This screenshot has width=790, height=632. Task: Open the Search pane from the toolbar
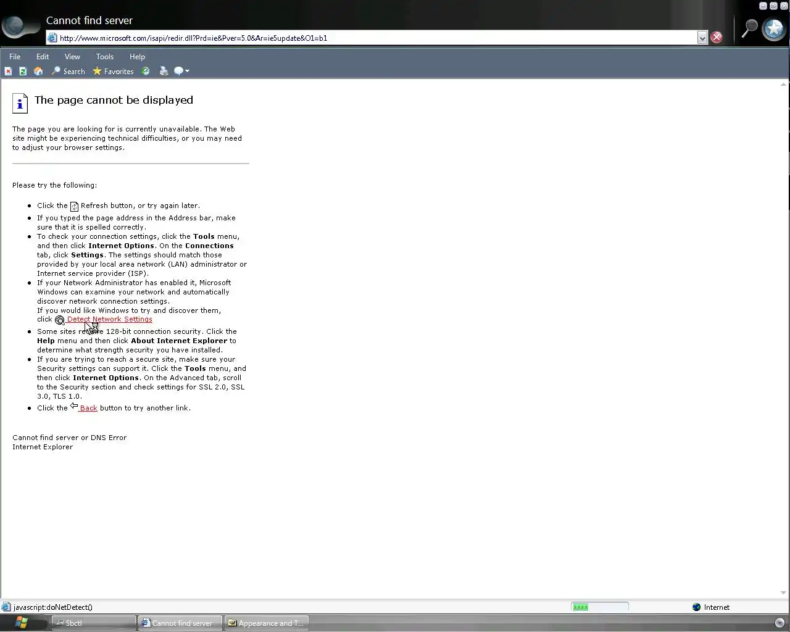(69, 72)
